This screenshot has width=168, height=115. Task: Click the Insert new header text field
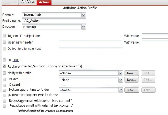(x=90, y=42)
